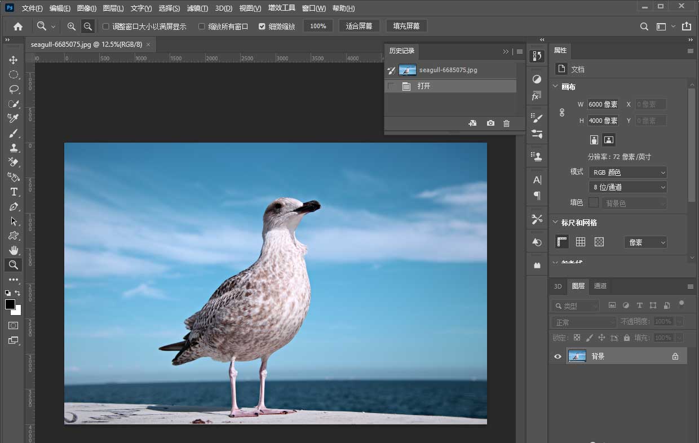The image size is (699, 443).
Task: Open the Zoom tool preset dropdown arrow
Action: pyautogui.click(x=54, y=26)
